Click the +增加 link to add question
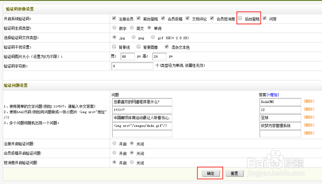This screenshot has height=184, width=322. 273,95
